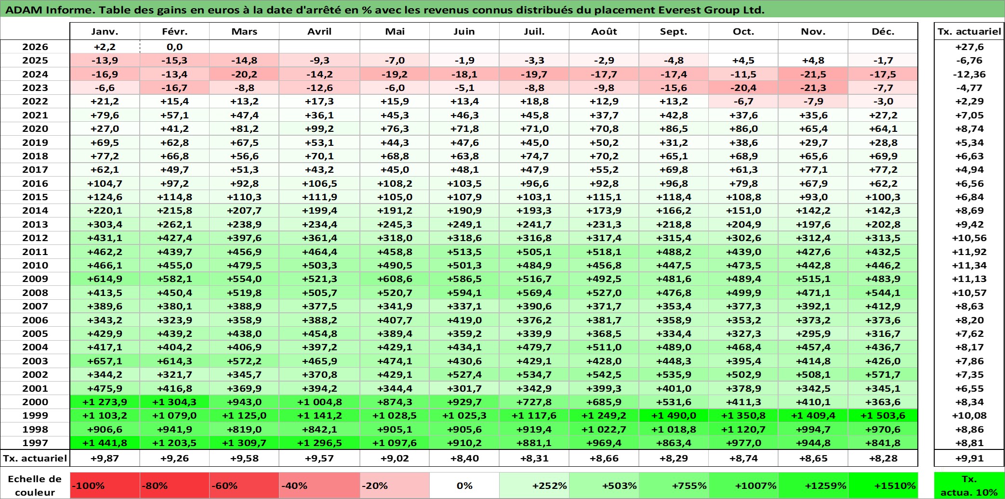Viewport: 1005px width, 499px height.
Task: Click the '+571,7' December 2002 cell
Action: tap(883, 374)
